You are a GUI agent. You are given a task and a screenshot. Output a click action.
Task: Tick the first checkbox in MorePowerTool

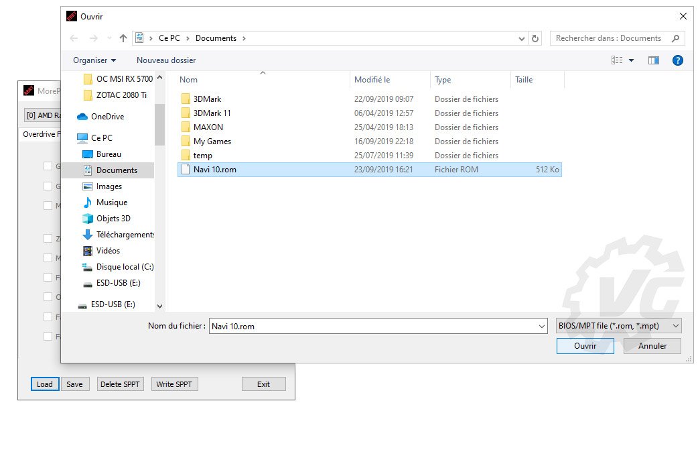48,166
